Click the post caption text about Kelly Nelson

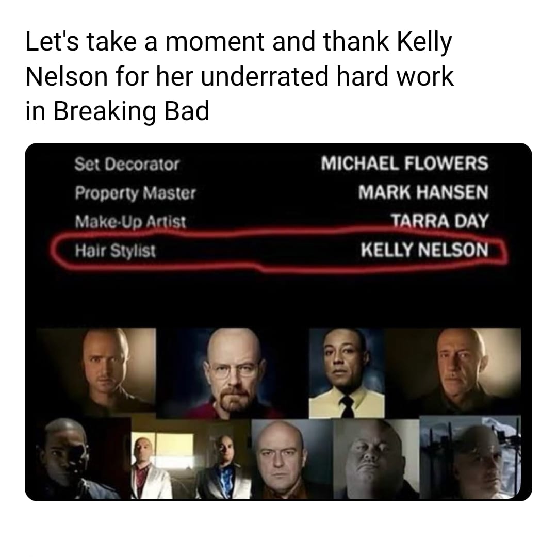point(239,76)
